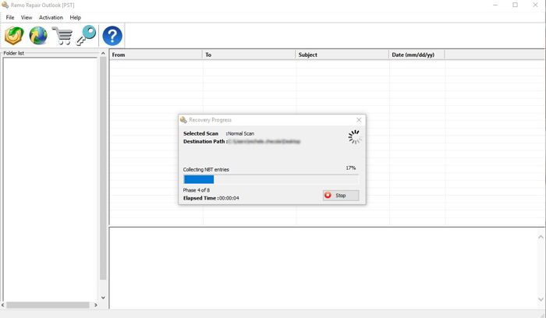The image size is (546, 318).
Task: Click the Folder list horizontal scrollbar thumb
Action: (x=48, y=305)
